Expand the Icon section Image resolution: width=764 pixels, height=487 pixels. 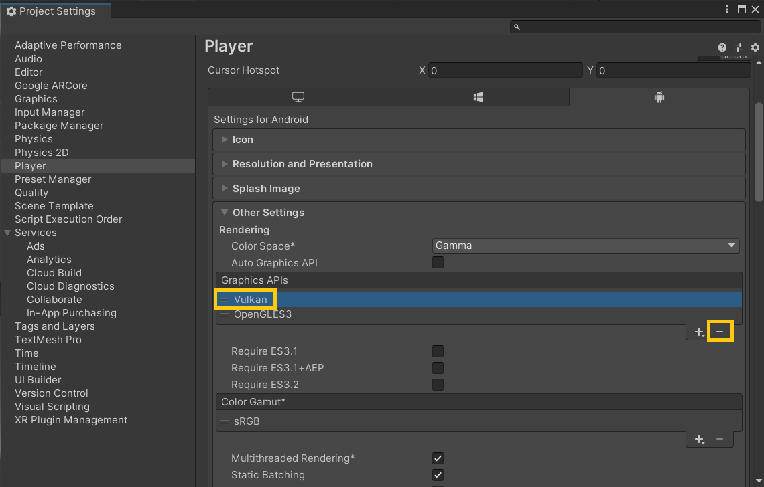[x=479, y=140]
